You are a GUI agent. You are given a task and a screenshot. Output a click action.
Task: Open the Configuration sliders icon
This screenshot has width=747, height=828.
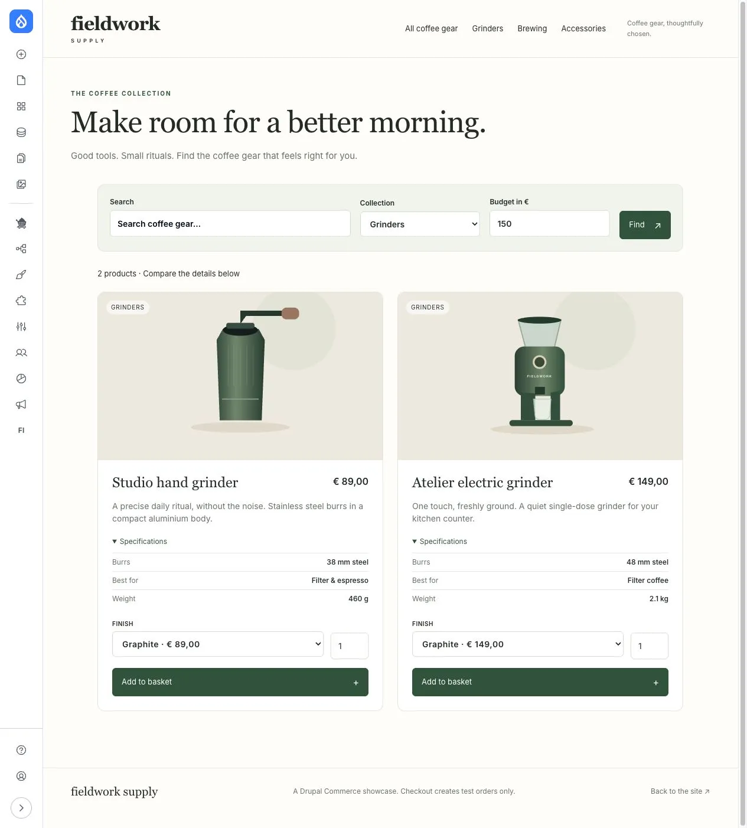pyautogui.click(x=21, y=327)
